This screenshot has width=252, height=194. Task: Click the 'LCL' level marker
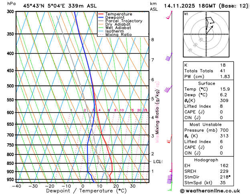pos(158,162)
